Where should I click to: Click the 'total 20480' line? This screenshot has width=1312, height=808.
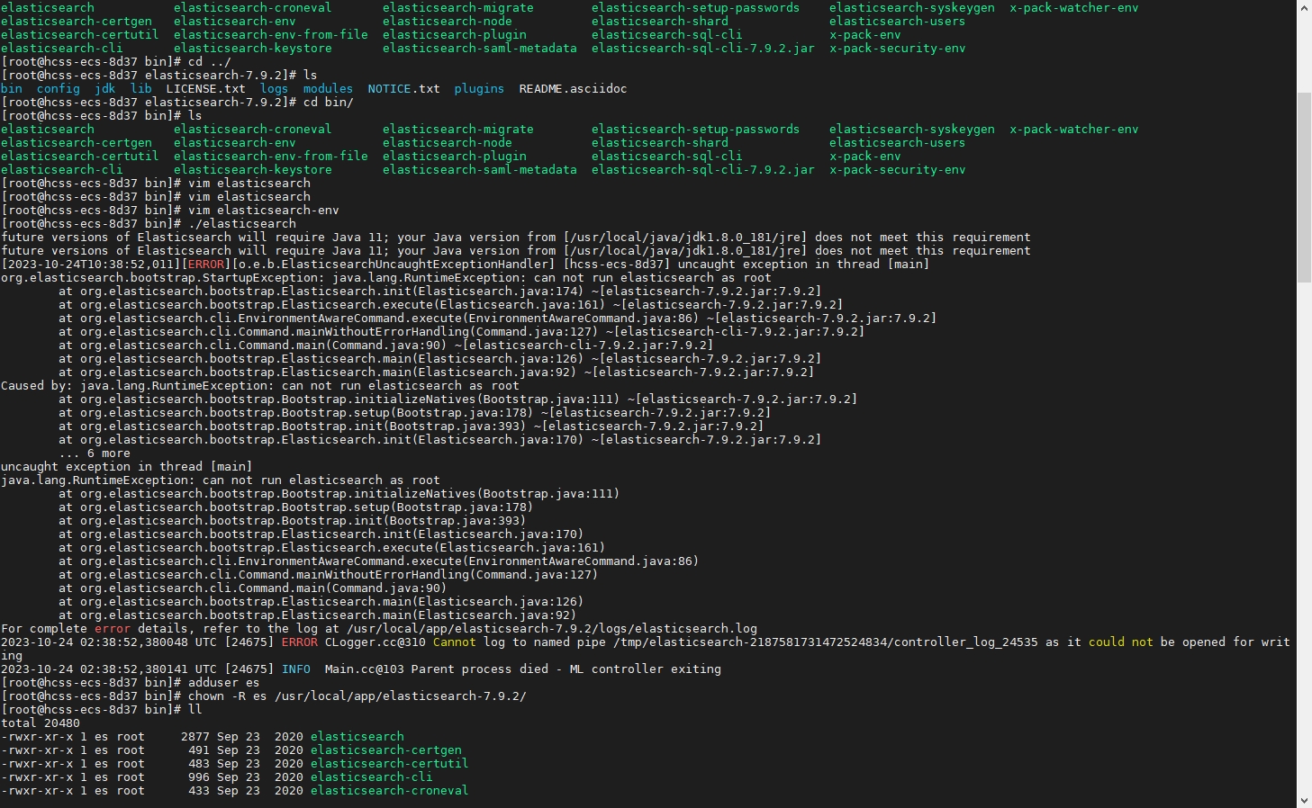tap(41, 723)
